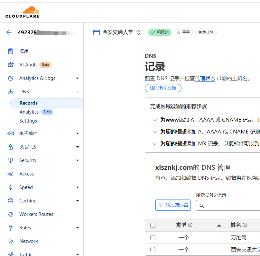The height and width of the screenshot is (256, 260).
Task: Click the Workers Routes diamond icon
Action: pos(11,214)
